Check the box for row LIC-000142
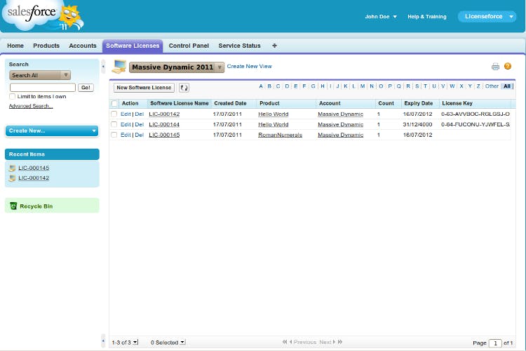Image resolution: width=526 pixels, height=351 pixels. click(114, 114)
